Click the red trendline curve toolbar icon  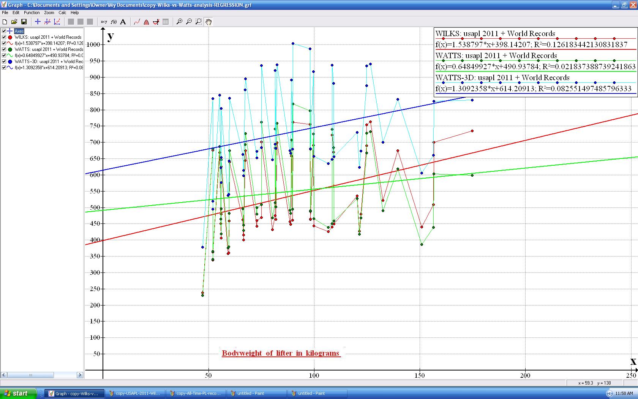tap(137, 22)
